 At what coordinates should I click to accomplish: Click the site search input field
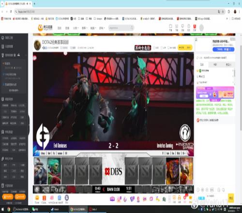(x=119, y=28)
